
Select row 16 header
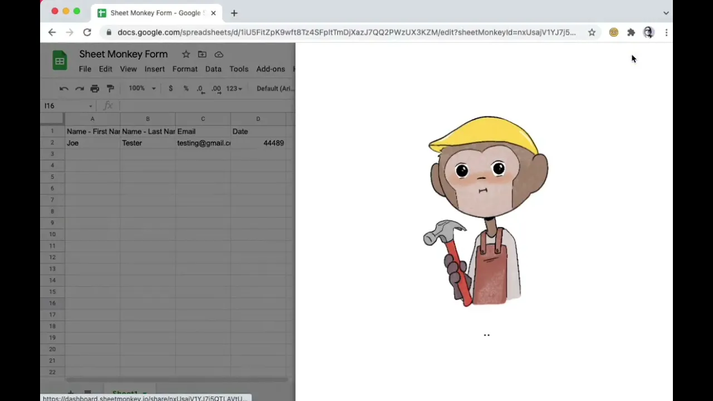(52, 303)
